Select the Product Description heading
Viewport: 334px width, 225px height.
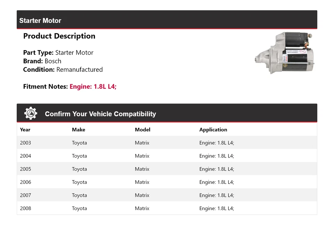[59, 36]
